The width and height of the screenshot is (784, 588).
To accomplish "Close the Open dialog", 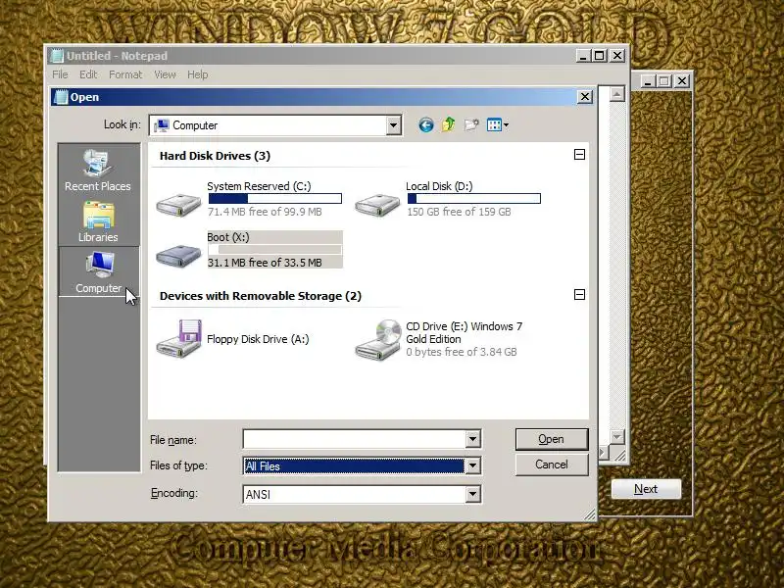I will (584, 97).
